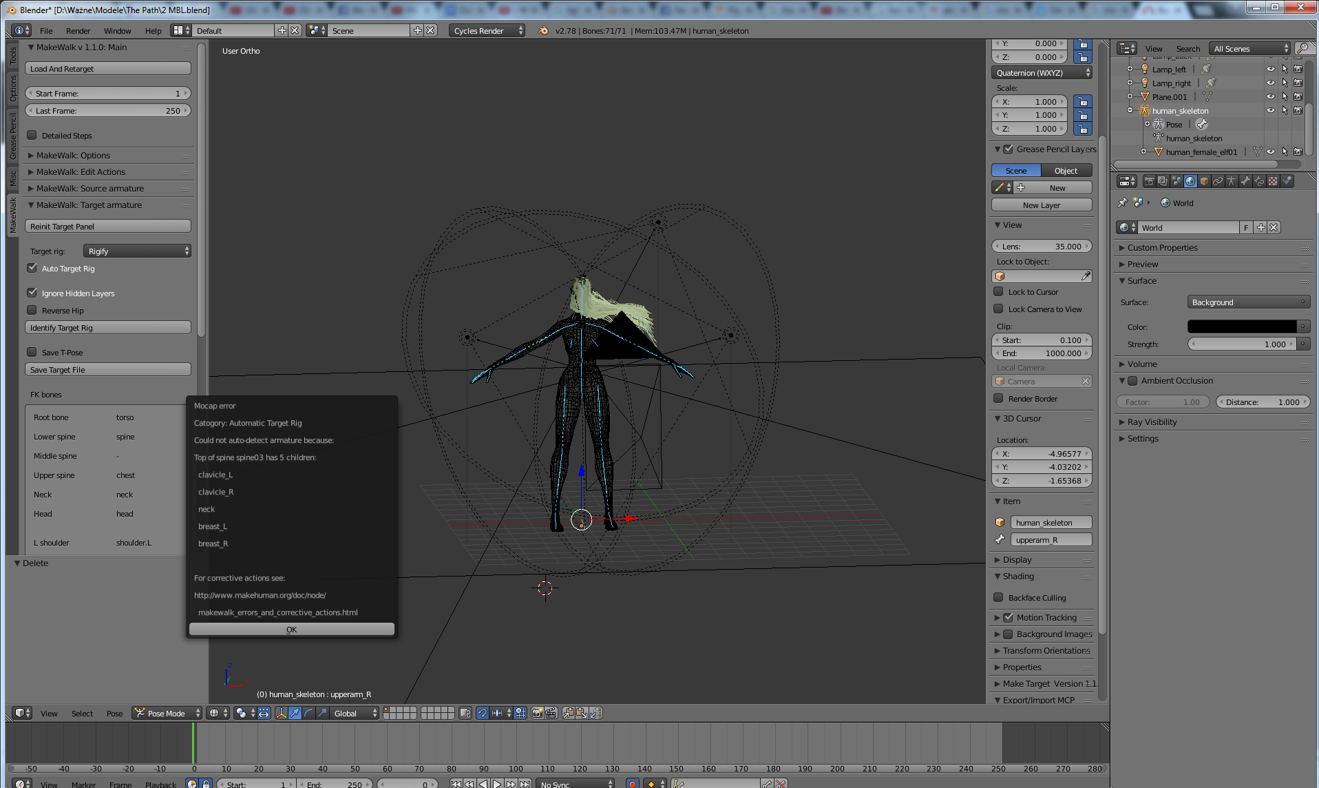Collapse human_skeleton tree in outliner
The height and width of the screenshot is (788, 1319).
point(1130,110)
